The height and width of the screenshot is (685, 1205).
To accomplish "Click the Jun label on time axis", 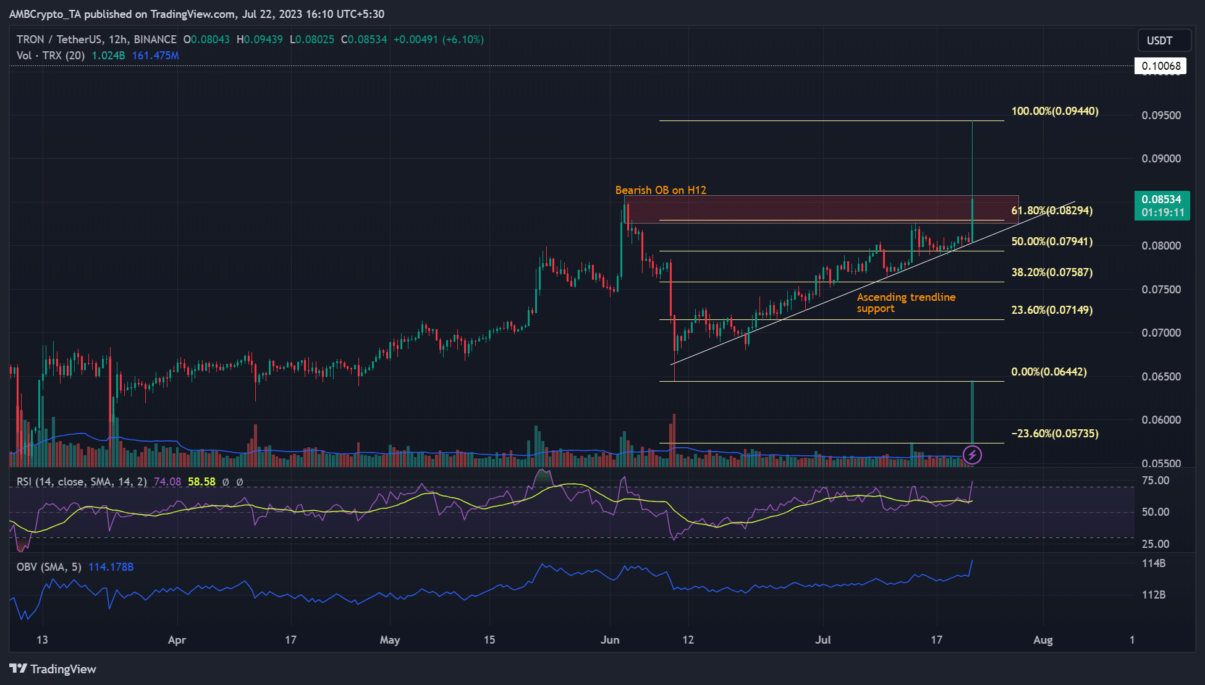I will [610, 640].
